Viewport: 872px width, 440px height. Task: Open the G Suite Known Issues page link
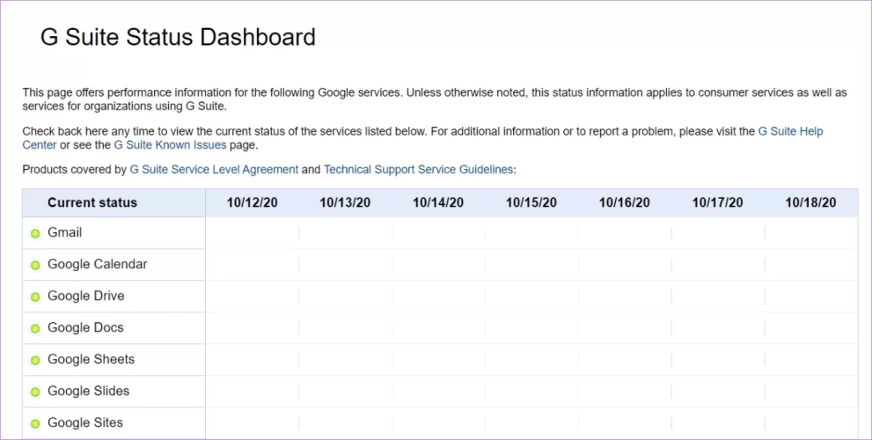pos(170,145)
